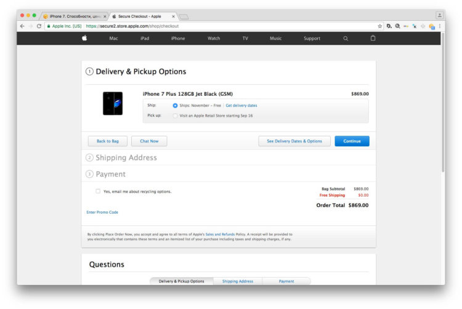The height and width of the screenshot is (309, 462).
Task: Expand the Shipping Address section
Action: (126, 158)
